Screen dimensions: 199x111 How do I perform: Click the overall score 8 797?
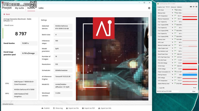pos(21,34)
